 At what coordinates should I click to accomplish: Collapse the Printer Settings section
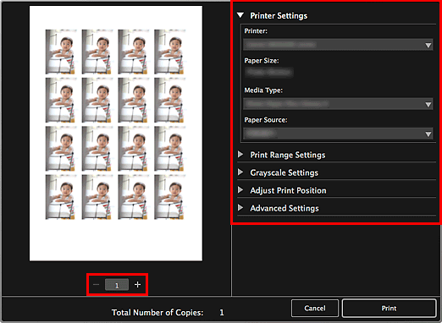[x=240, y=15]
